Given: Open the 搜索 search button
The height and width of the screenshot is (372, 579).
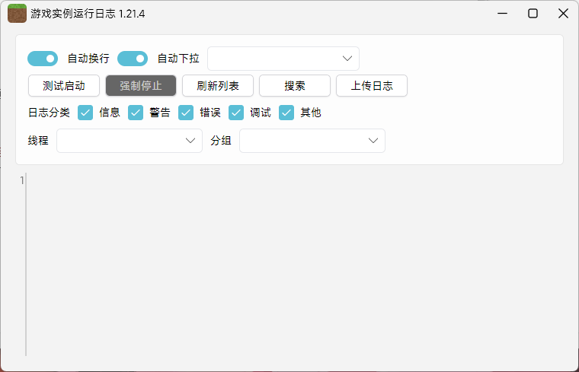Looking at the screenshot, I should (x=295, y=85).
